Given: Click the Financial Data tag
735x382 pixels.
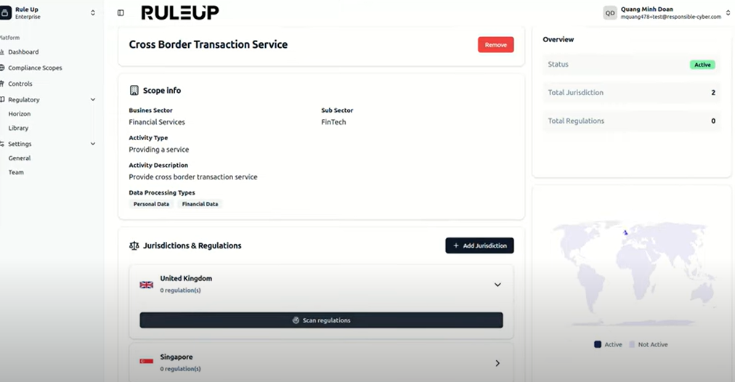Looking at the screenshot, I should pos(200,204).
